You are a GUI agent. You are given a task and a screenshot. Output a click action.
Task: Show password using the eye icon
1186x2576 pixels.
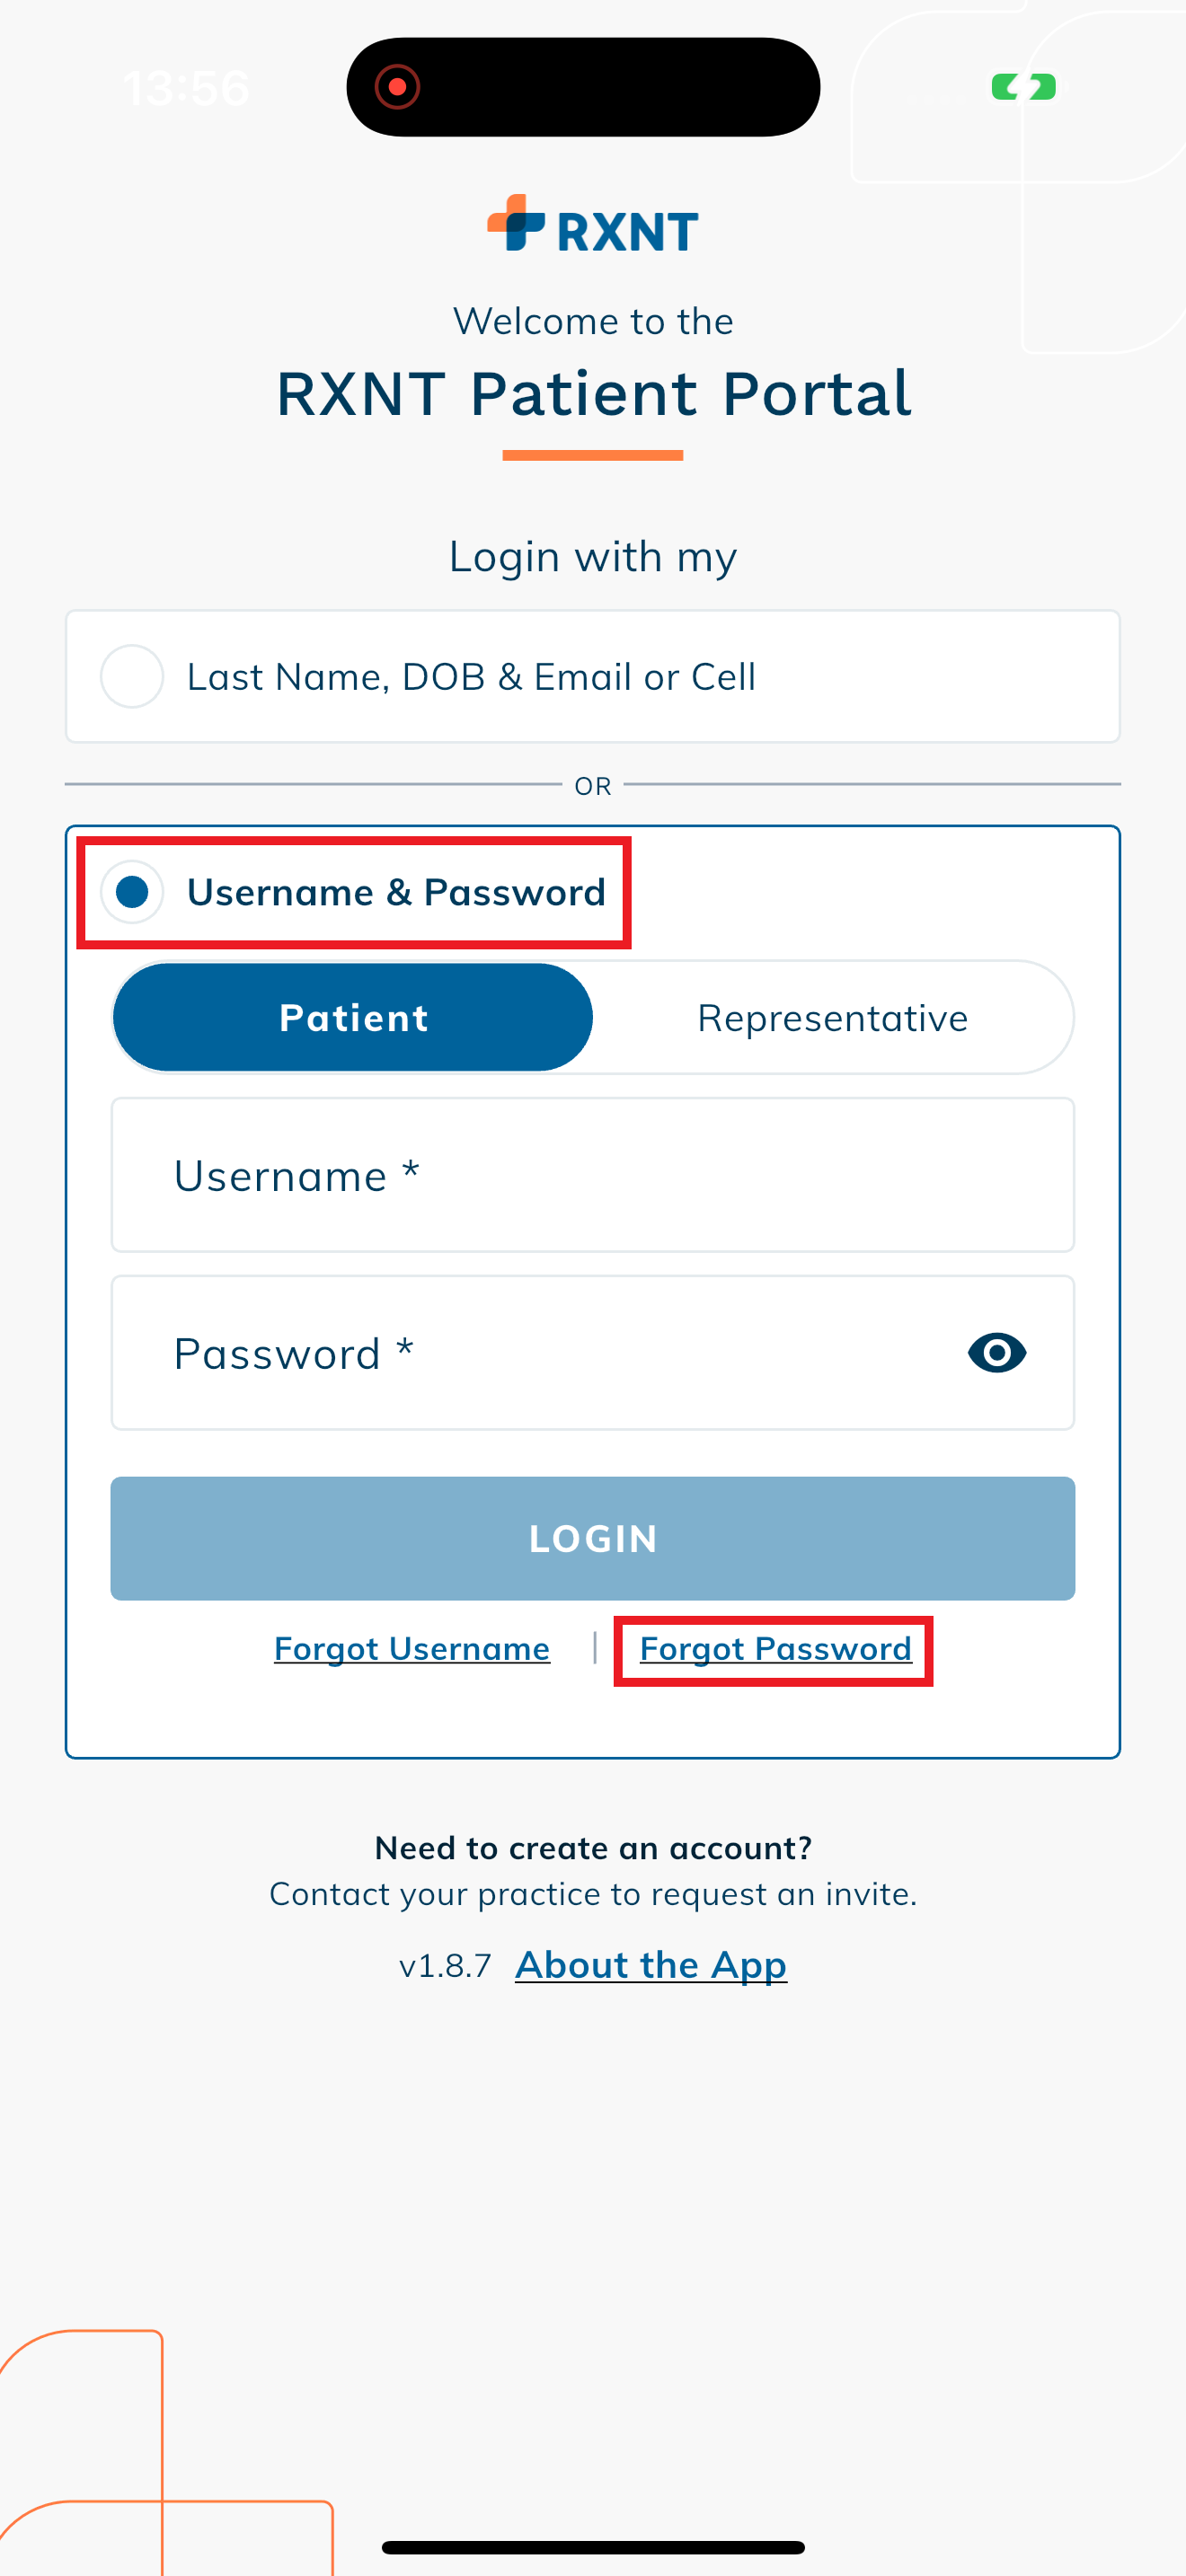(x=996, y=1353)
